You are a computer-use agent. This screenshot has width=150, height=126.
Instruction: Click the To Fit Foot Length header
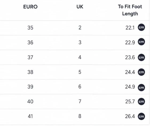pos(130,10)
